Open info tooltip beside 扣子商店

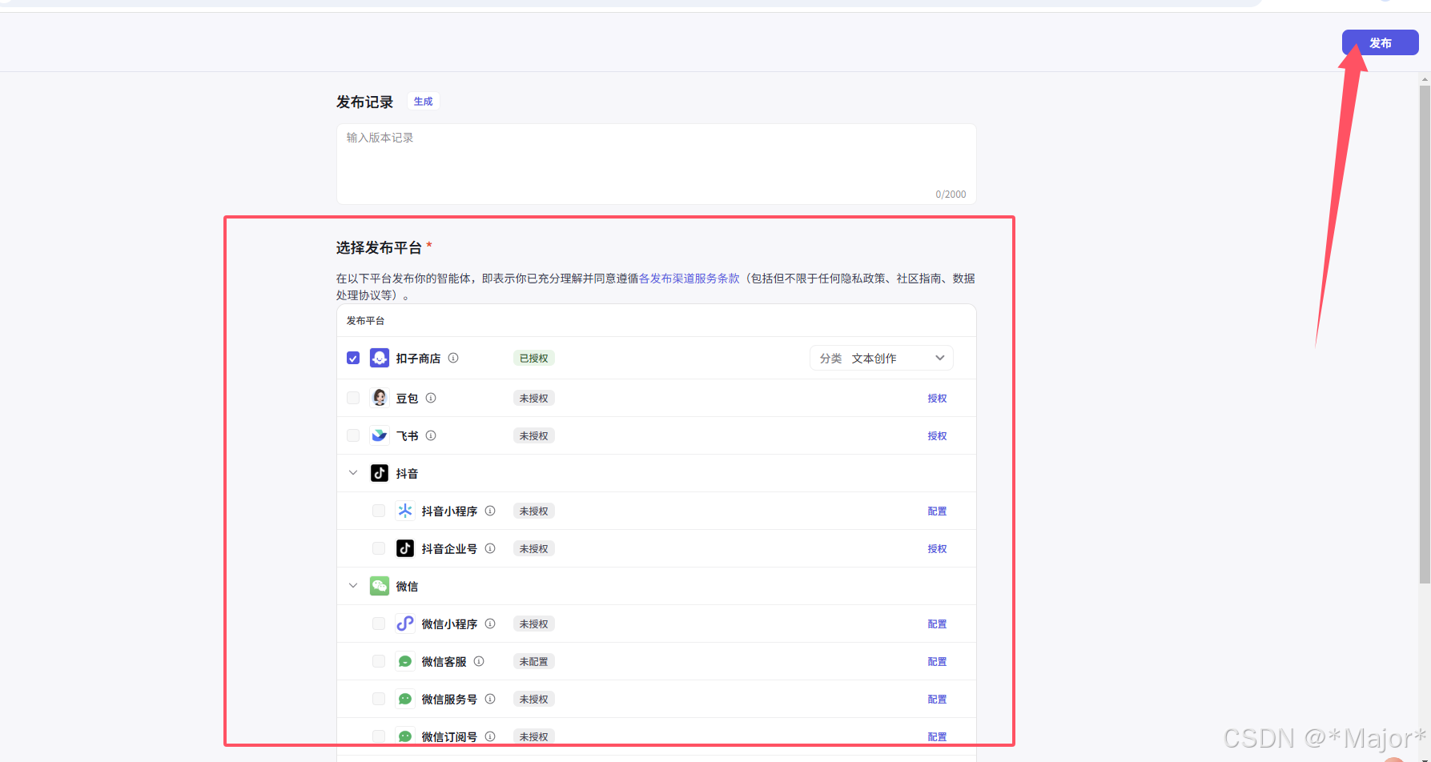coord(453,358)
